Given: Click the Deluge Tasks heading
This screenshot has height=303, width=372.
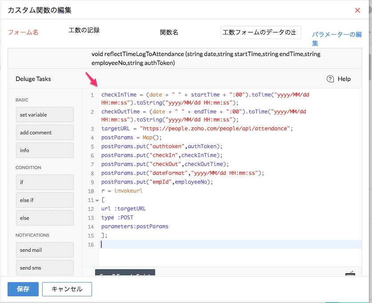Looking at the screenshot, I should coord(33,79).
